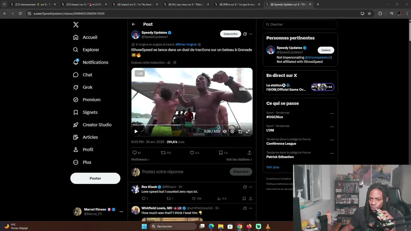Screen dimensions: 411x231
Task: Open browser extensions icon
Action: (380, 13)
